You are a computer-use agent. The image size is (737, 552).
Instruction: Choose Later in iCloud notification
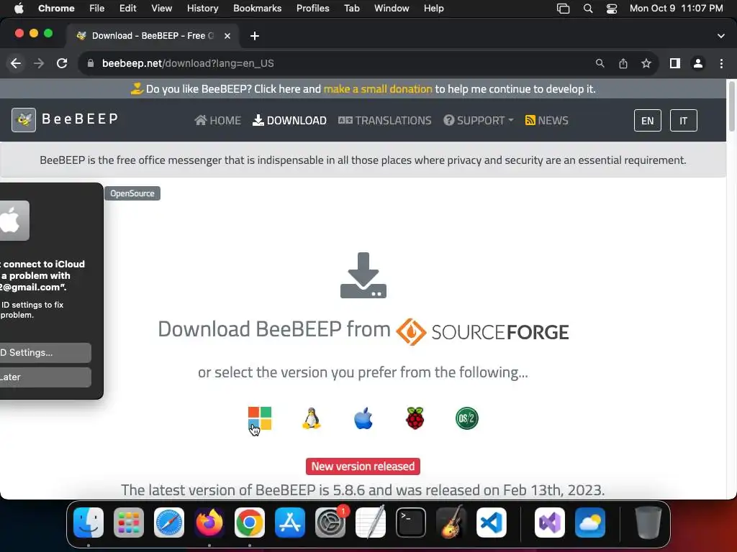tap(45, 377)
